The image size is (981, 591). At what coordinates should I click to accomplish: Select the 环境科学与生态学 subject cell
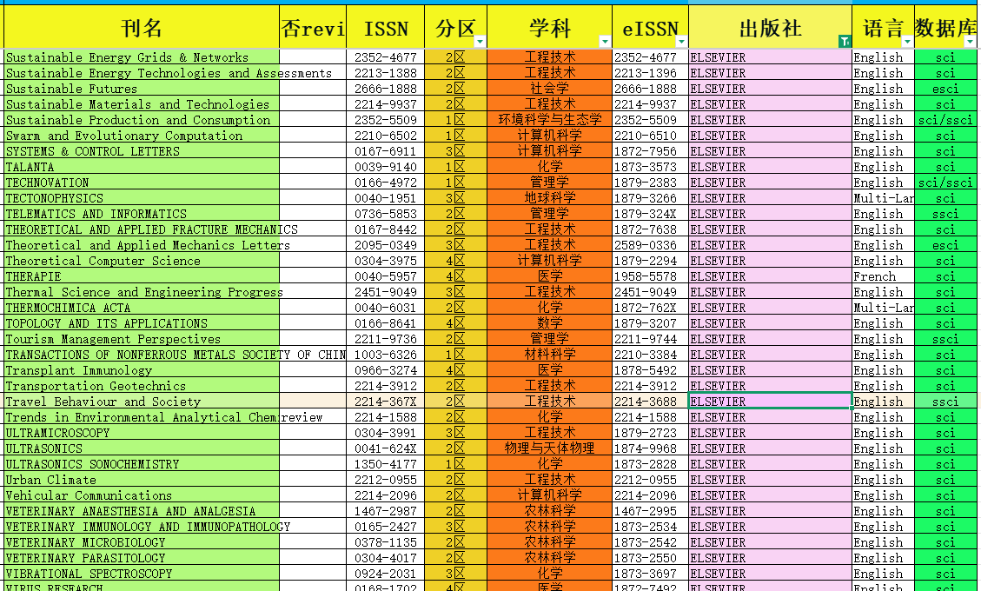(x=549, y=120)
